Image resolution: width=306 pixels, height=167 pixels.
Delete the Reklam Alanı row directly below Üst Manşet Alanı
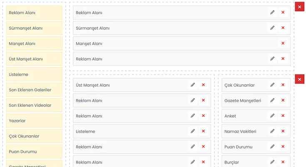pyautogui.click(x=203, y=100)
